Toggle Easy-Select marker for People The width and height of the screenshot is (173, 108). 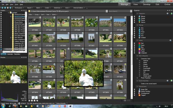[x=134, y=18]
